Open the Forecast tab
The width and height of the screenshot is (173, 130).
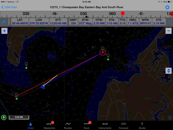click(124, 125)
